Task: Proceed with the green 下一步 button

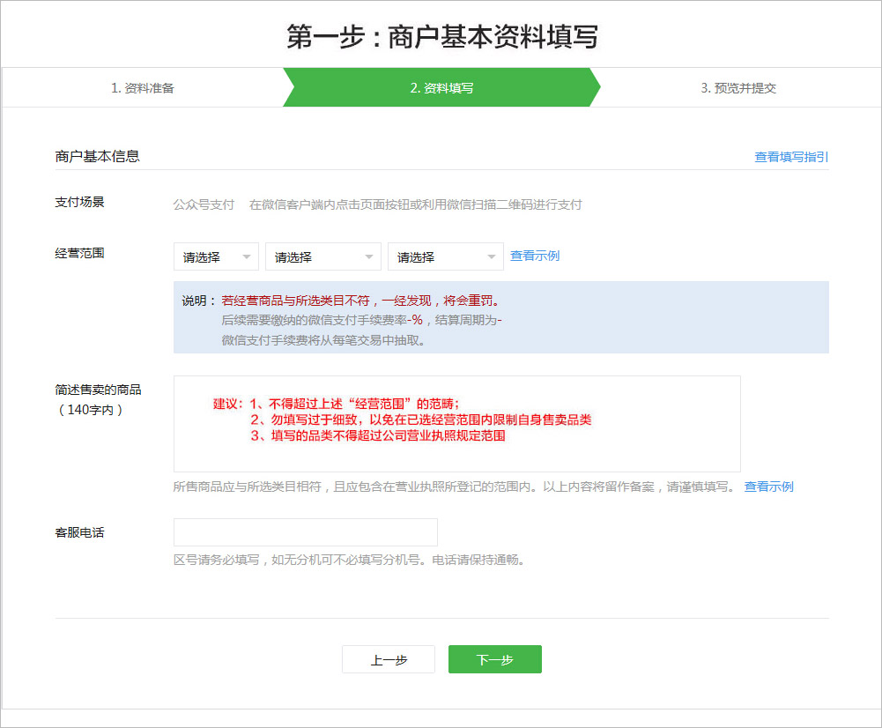Action: [494, 659]
